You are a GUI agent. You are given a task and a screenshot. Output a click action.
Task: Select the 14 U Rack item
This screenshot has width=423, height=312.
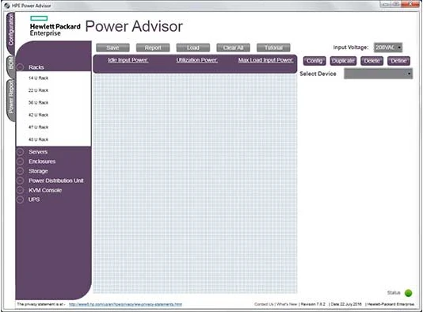click(38, 78)
